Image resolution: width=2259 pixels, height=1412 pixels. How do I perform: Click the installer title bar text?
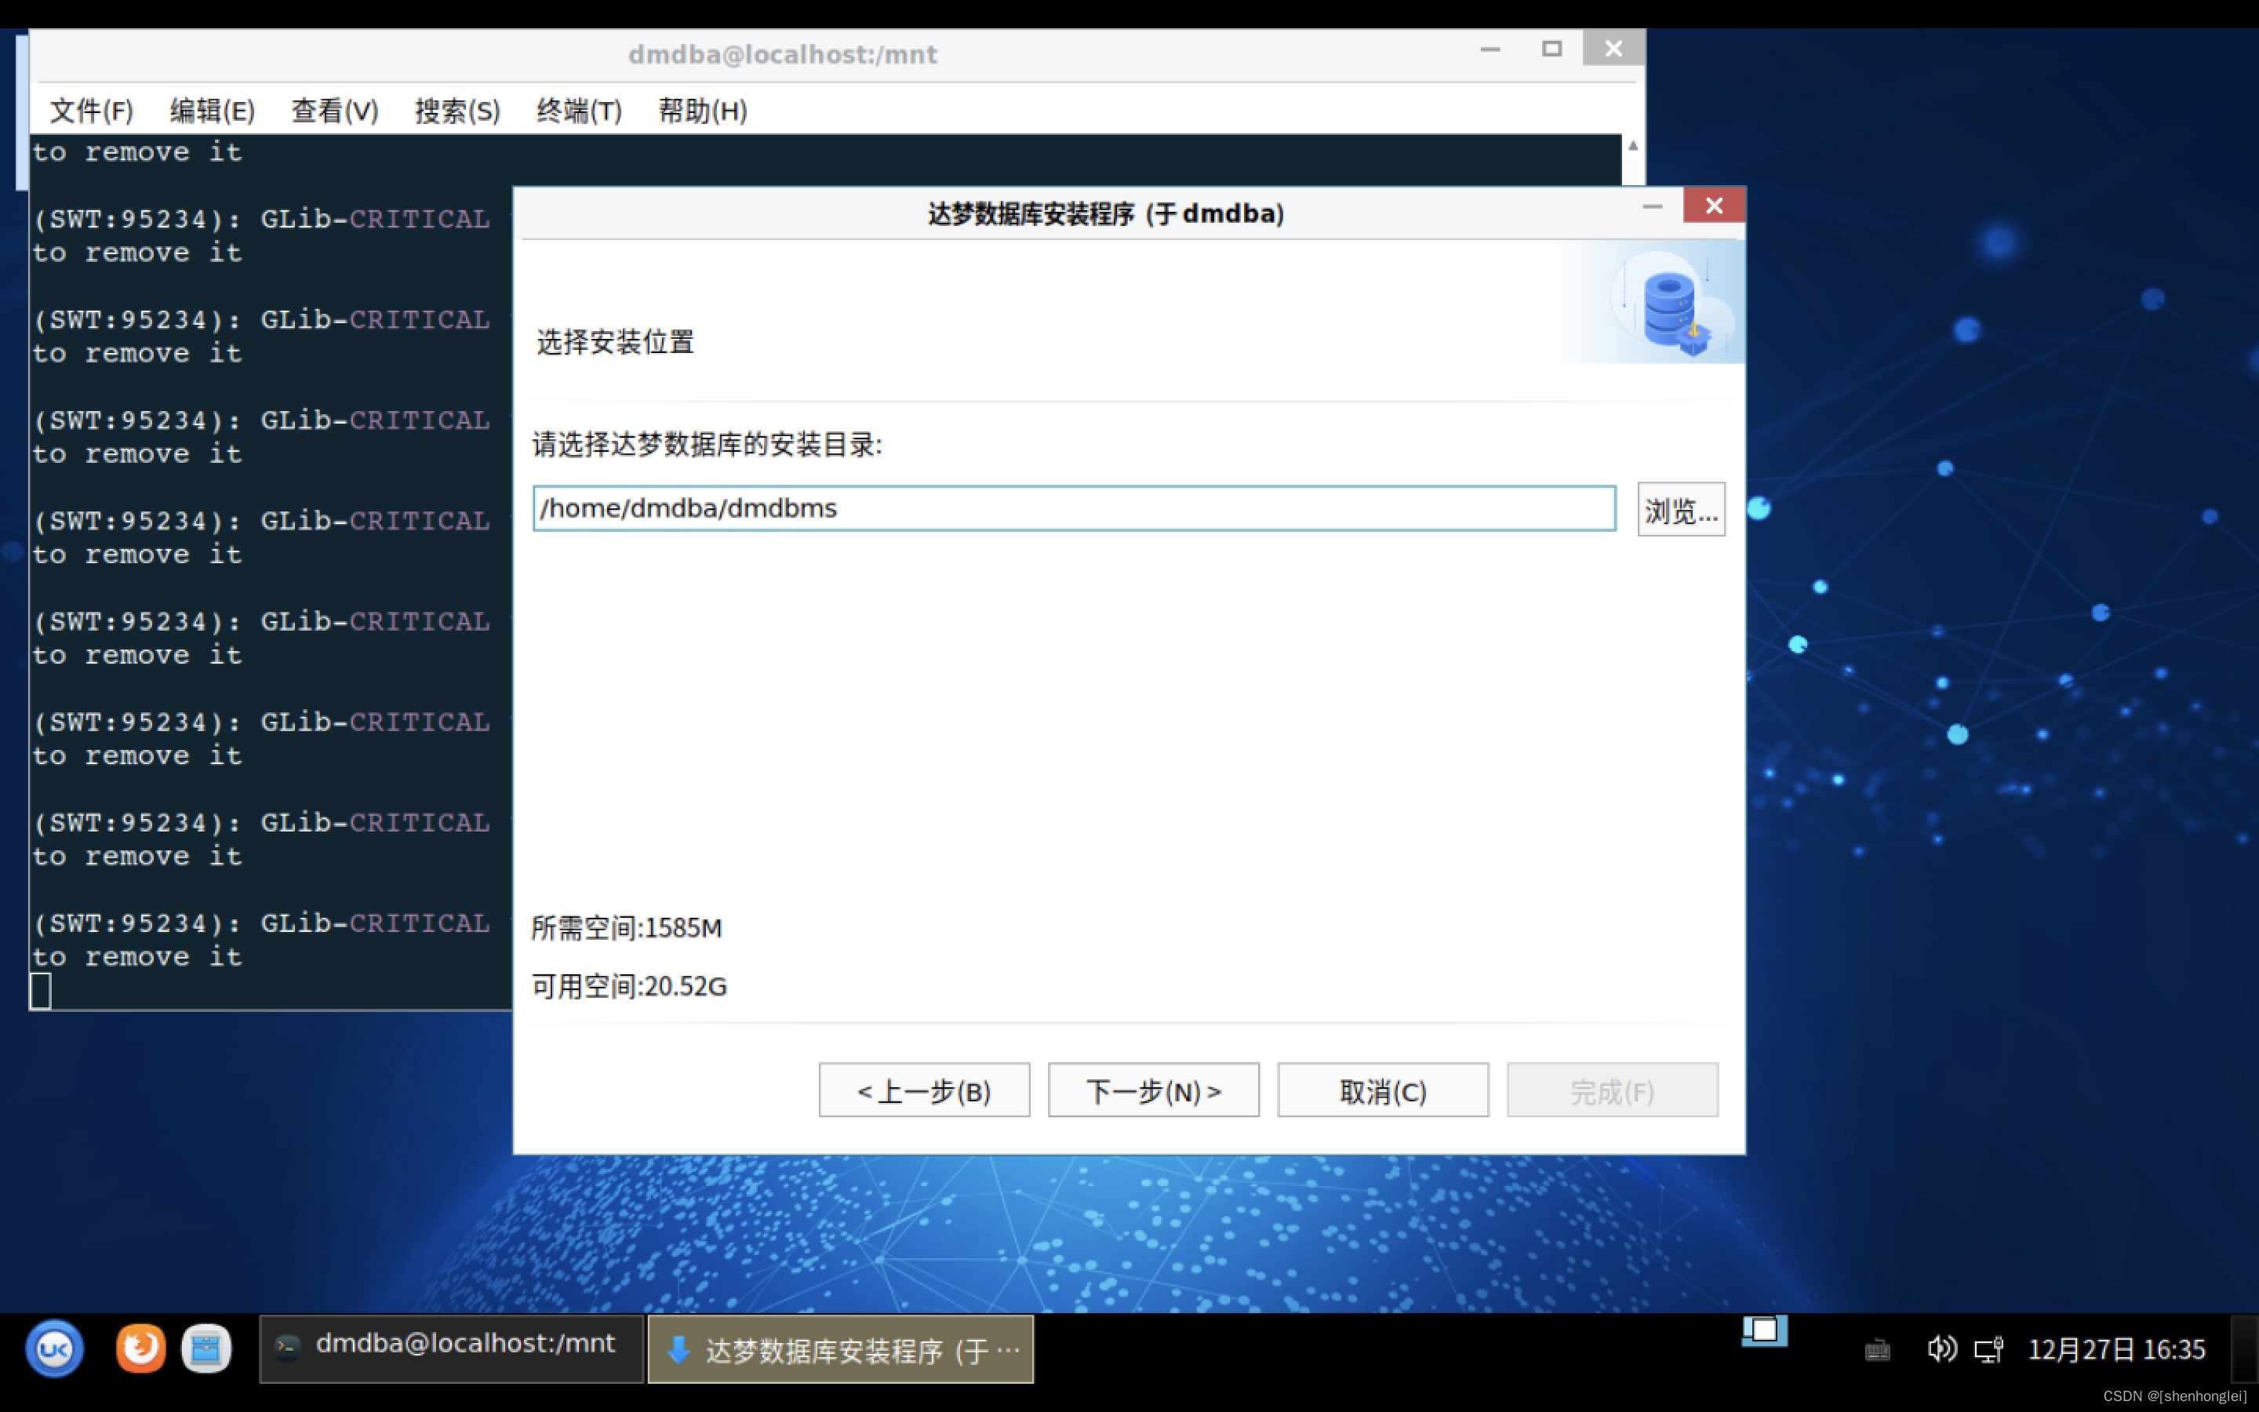1105,214
